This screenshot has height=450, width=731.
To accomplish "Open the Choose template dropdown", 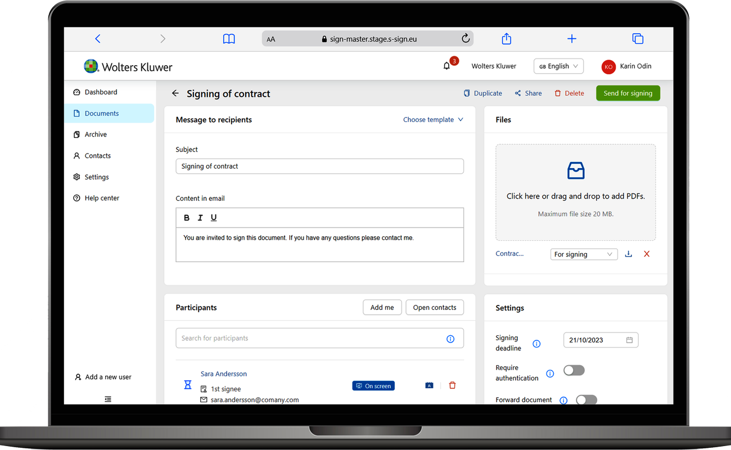I will pos(433,120).
